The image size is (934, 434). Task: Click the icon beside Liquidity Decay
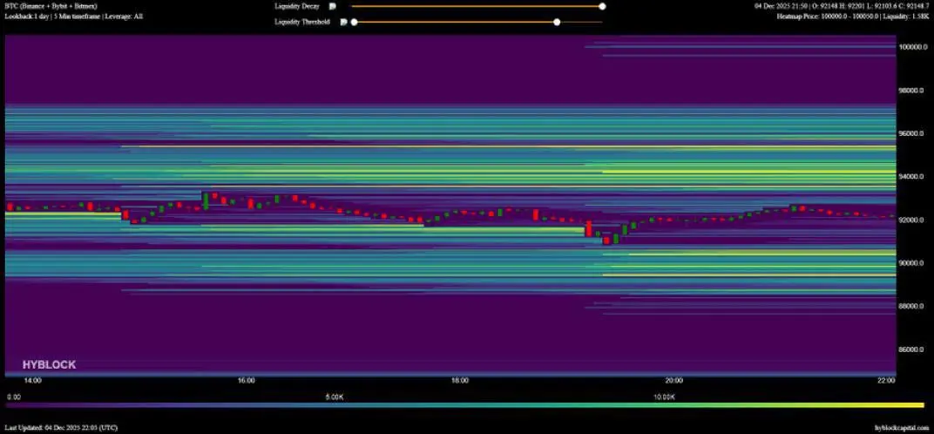tap(332, 6)
